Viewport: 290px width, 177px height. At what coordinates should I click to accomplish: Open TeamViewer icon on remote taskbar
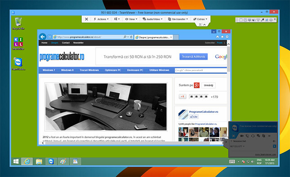coord(51,161)
